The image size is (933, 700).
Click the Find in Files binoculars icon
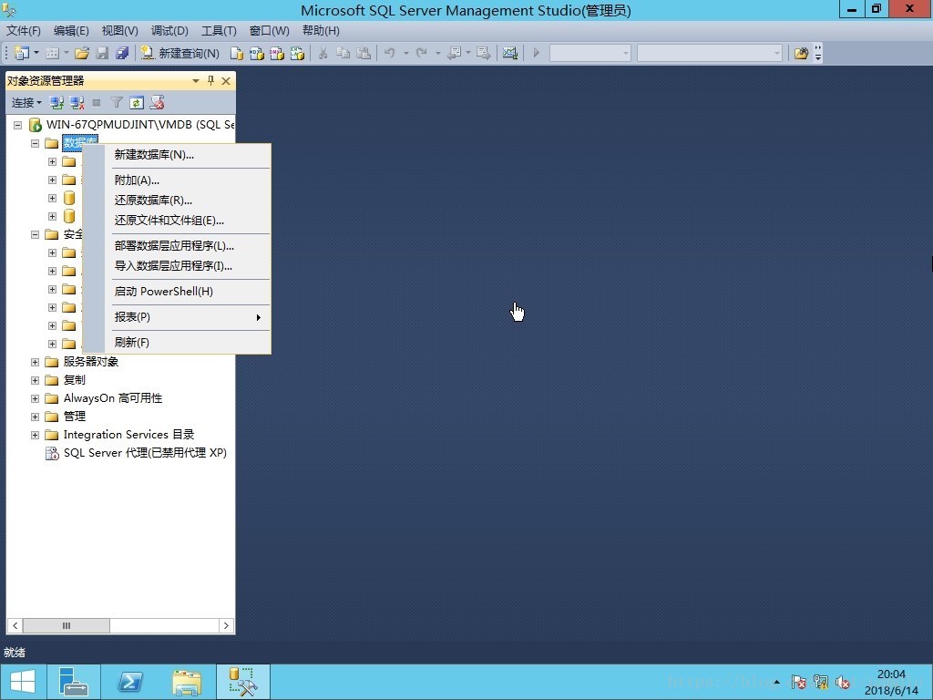coord(802,53)
